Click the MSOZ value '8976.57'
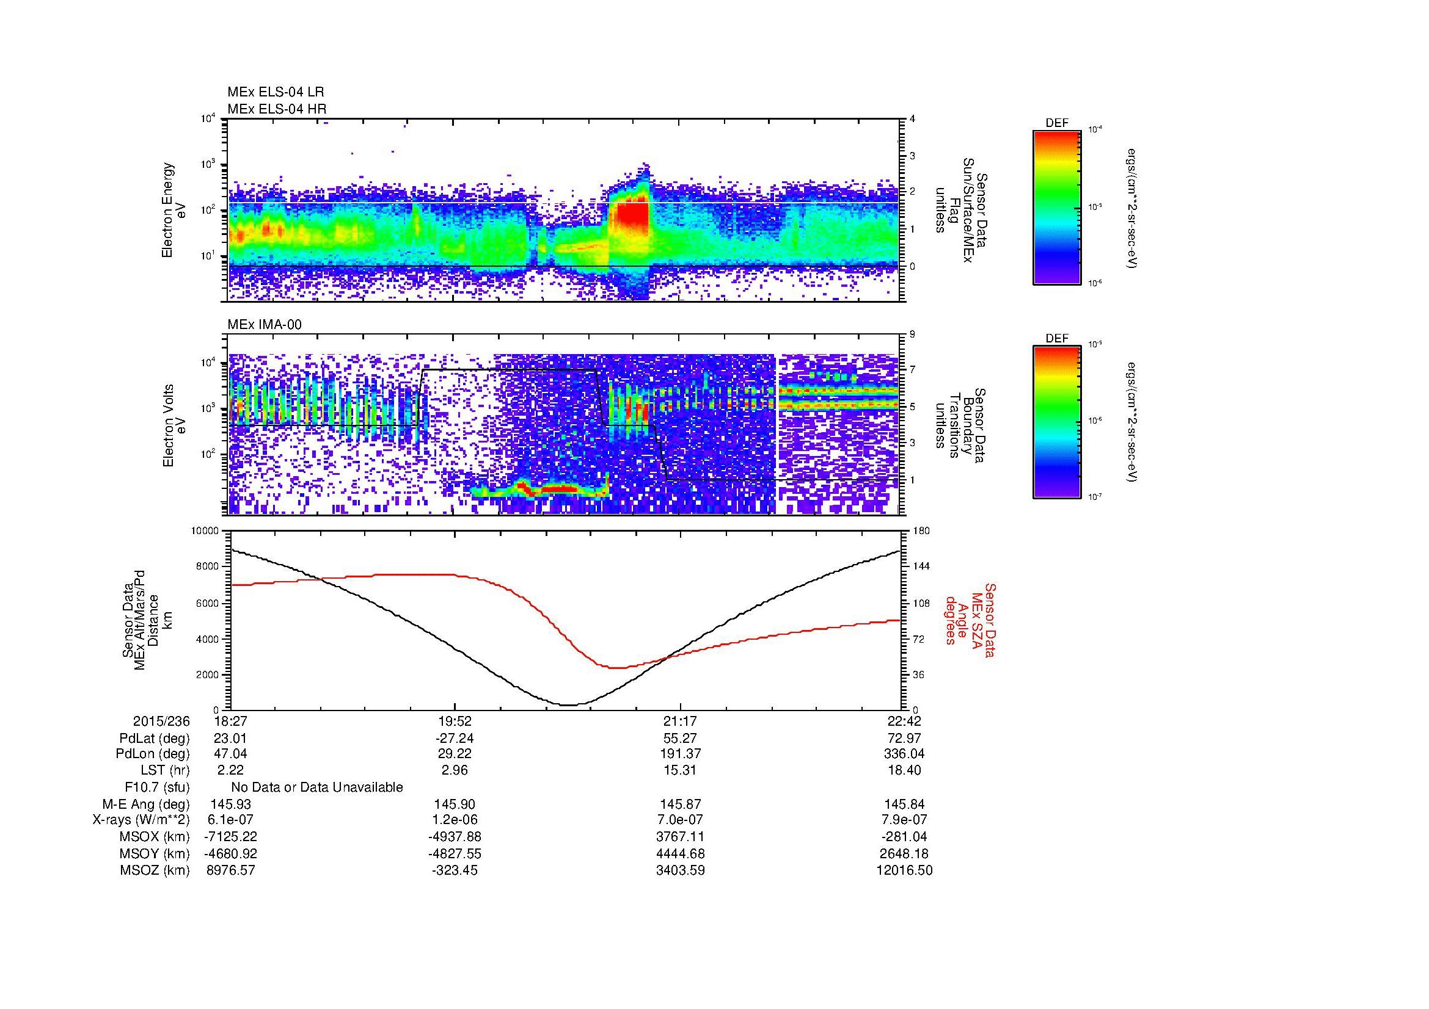 click(230, 870)
